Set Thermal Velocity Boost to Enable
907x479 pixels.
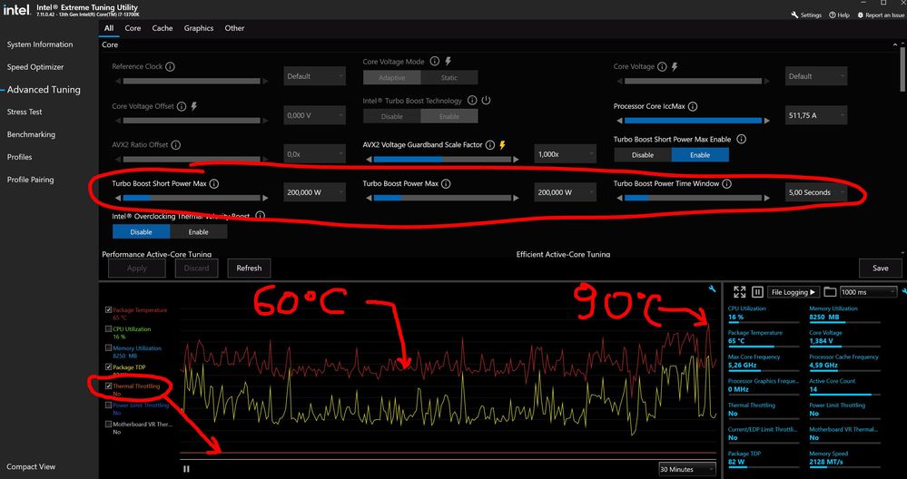click(199, 231)
